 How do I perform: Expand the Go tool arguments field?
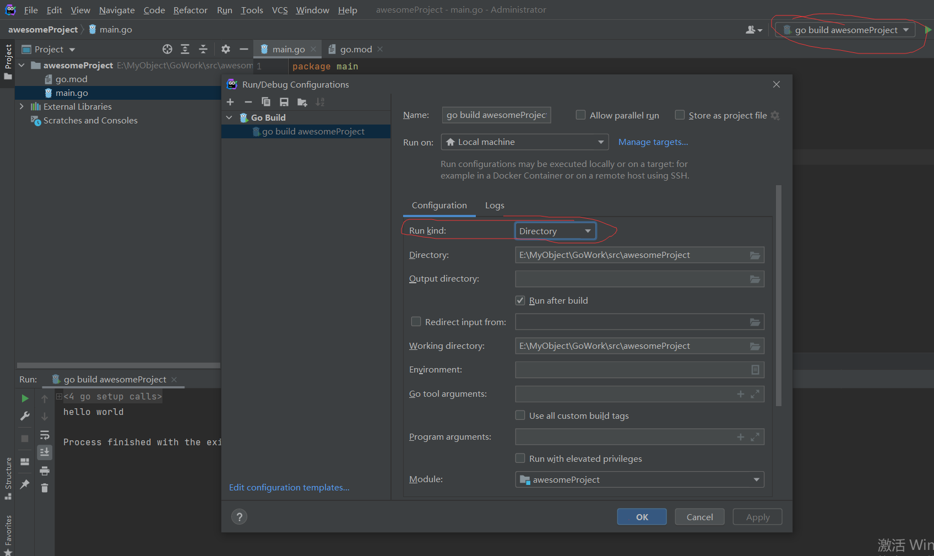pos(755,394)
